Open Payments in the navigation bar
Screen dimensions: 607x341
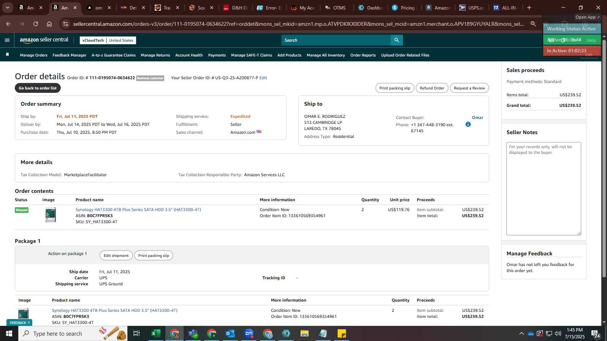(217, 55)
